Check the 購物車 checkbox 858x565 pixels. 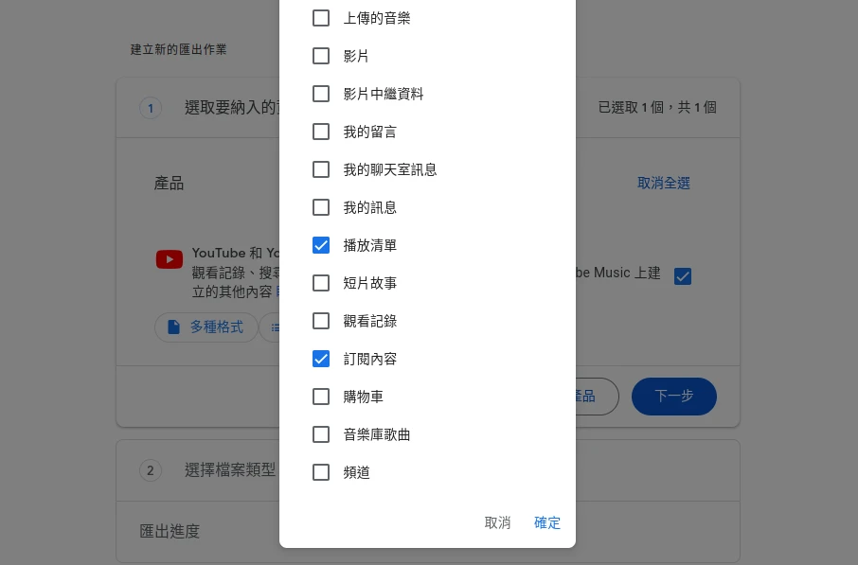[x=321, y=397]
